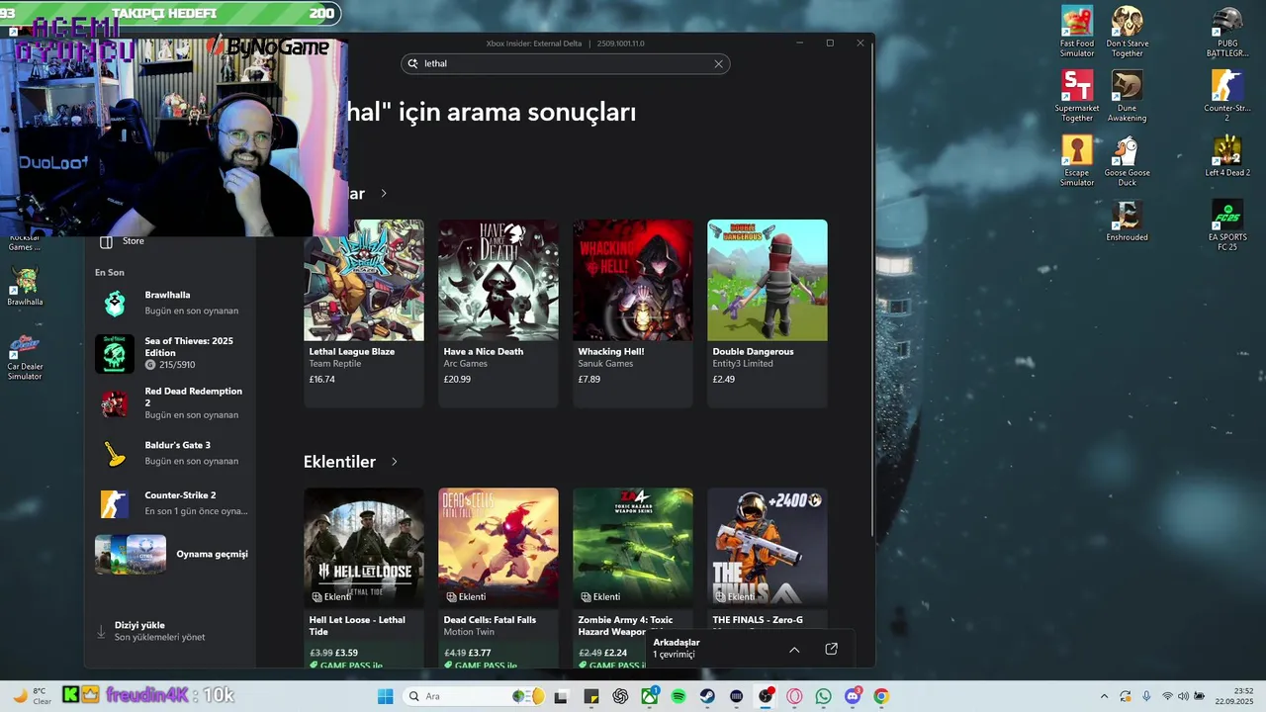Open ChatGPT from the taskbar
Image resolution: width=1266 pixels, height=712 pixels.
(x=620, y=696)
